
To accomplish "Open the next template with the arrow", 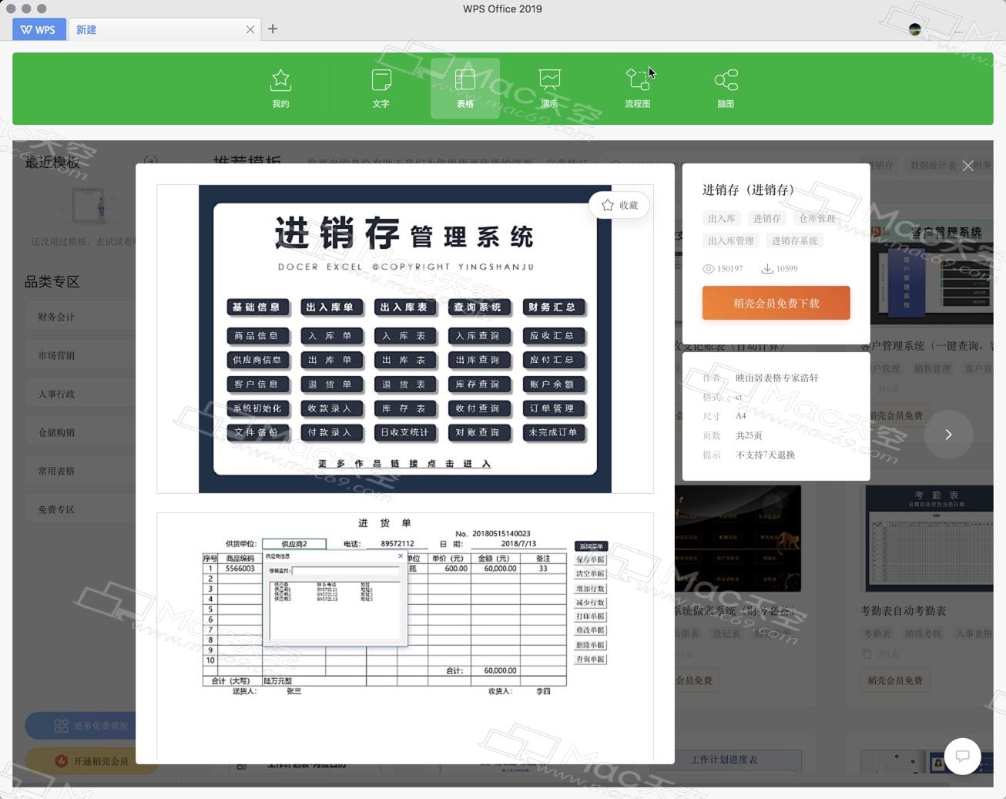I will point(948,434).
